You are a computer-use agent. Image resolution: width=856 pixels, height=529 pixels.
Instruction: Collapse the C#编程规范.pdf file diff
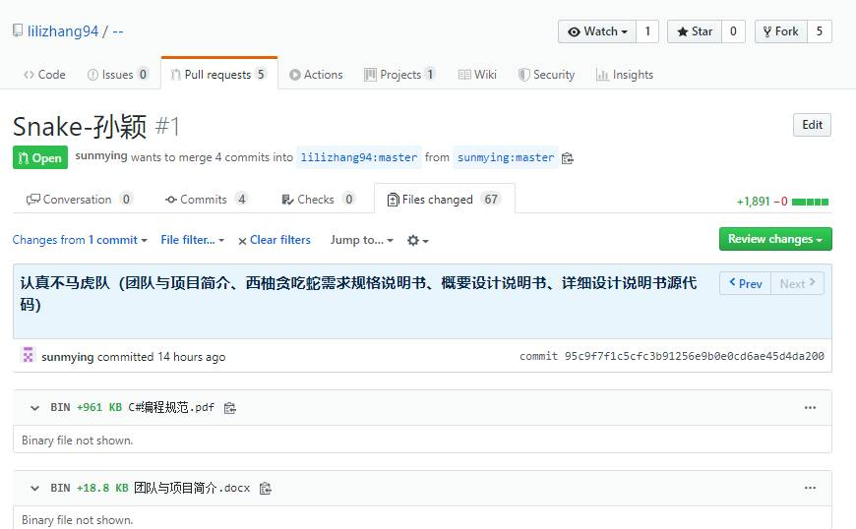click(35, 408)
